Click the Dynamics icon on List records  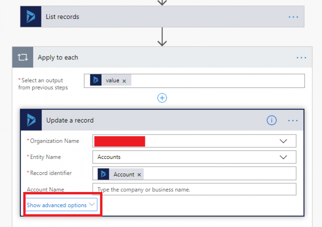pyautogui.click(x=31, y=17)
